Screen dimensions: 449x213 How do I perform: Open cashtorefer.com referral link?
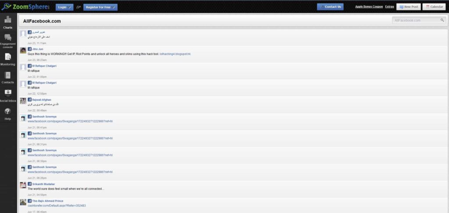coord(57,206)
